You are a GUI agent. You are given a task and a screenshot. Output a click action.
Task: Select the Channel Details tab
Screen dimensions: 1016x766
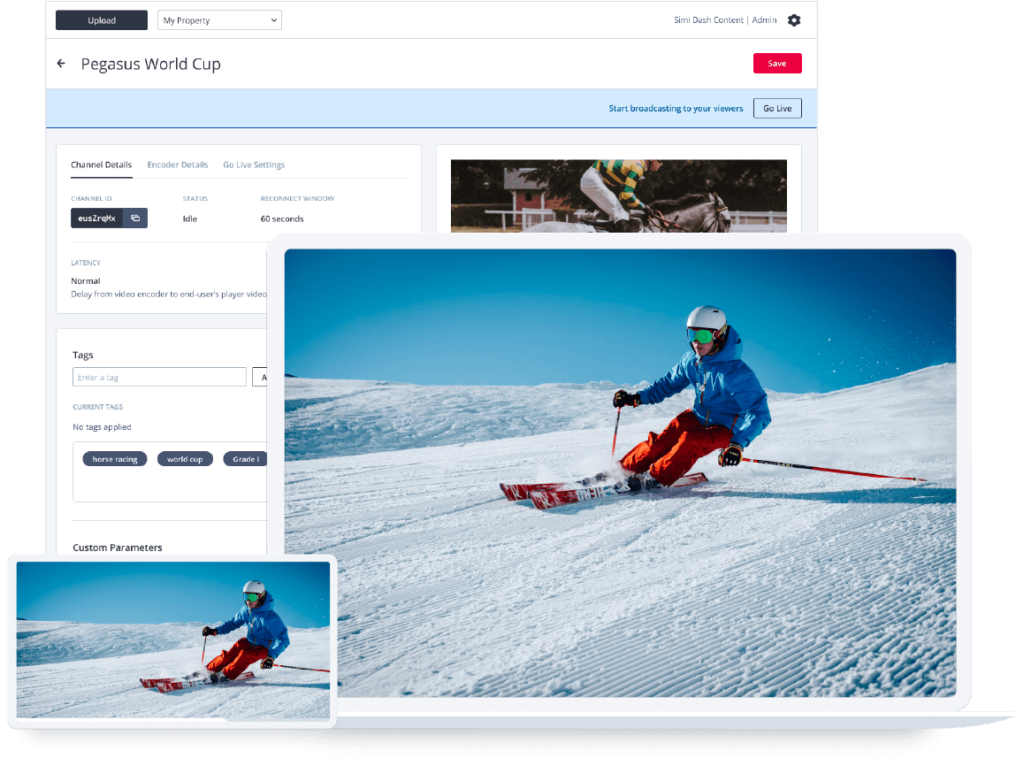click(102, 165)
